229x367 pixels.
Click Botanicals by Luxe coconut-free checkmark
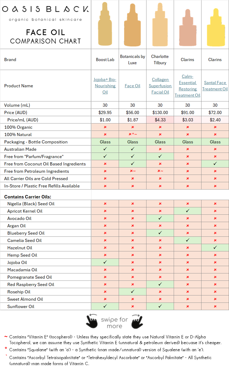click(x=133, y=164)
